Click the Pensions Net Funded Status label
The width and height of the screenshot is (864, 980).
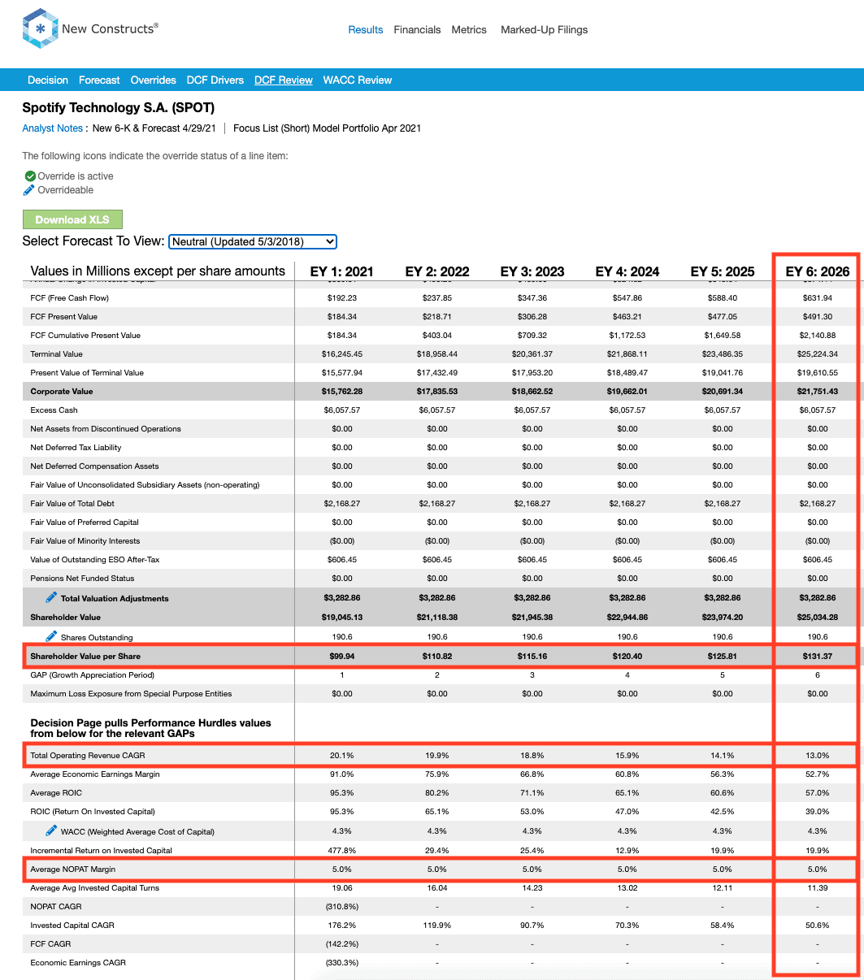click(82, 579)
